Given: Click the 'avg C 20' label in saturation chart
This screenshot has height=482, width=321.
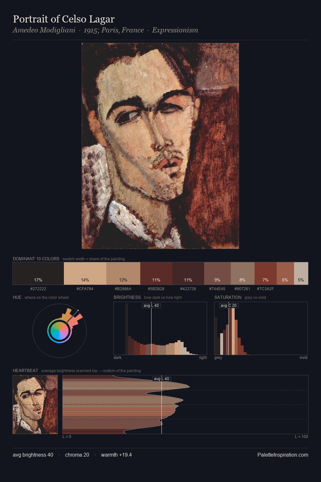Looking at the screenshot, I should point(229,306).
